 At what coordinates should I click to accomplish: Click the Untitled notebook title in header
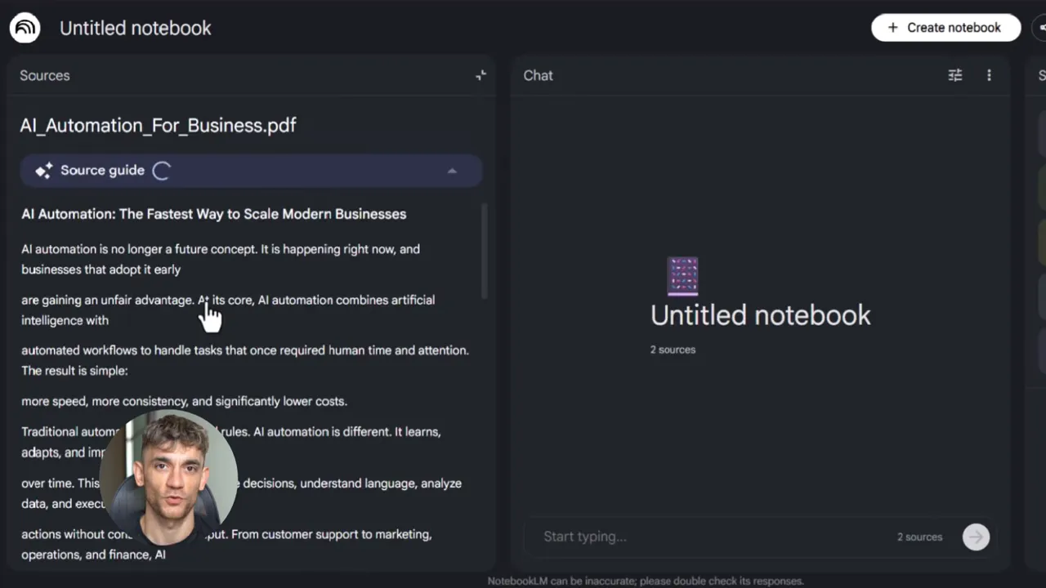point(136,28)
